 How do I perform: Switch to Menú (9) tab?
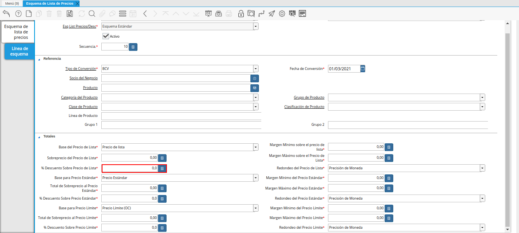12,3
